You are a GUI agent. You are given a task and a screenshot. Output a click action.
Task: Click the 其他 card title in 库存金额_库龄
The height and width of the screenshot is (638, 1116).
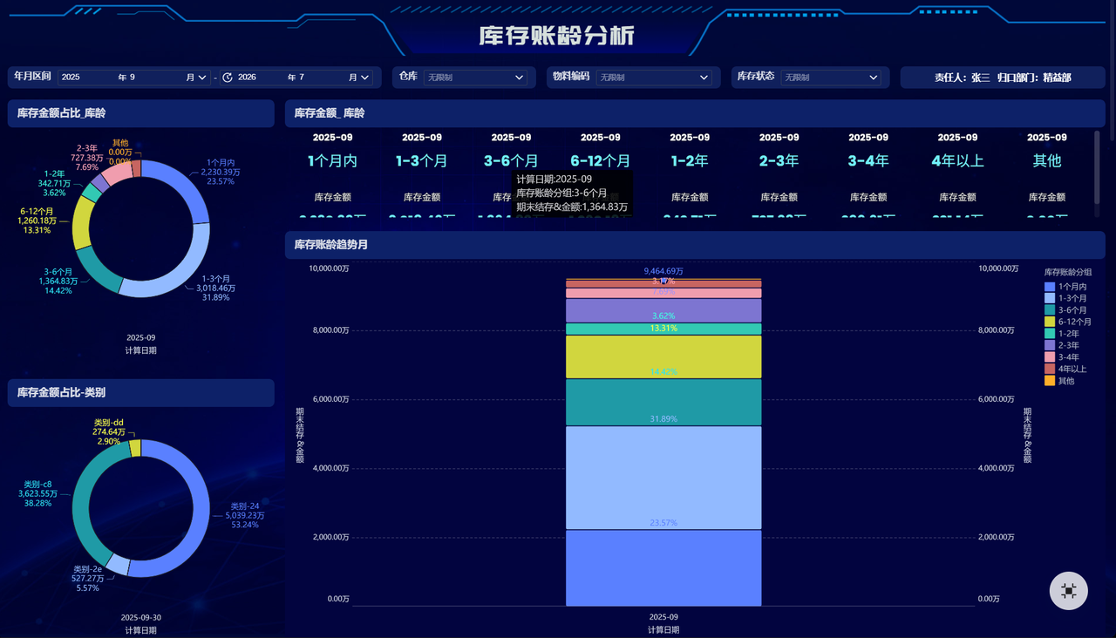point(1047,161)
